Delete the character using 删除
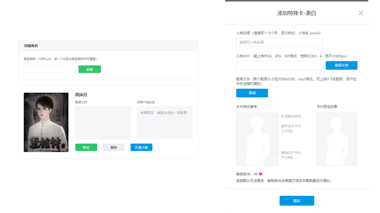Viewport: 380px width, 213px height. tap(114, 147)
